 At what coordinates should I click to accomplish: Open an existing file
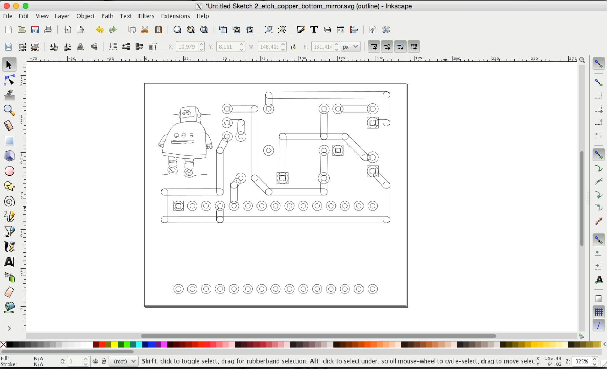coord(22,30)
